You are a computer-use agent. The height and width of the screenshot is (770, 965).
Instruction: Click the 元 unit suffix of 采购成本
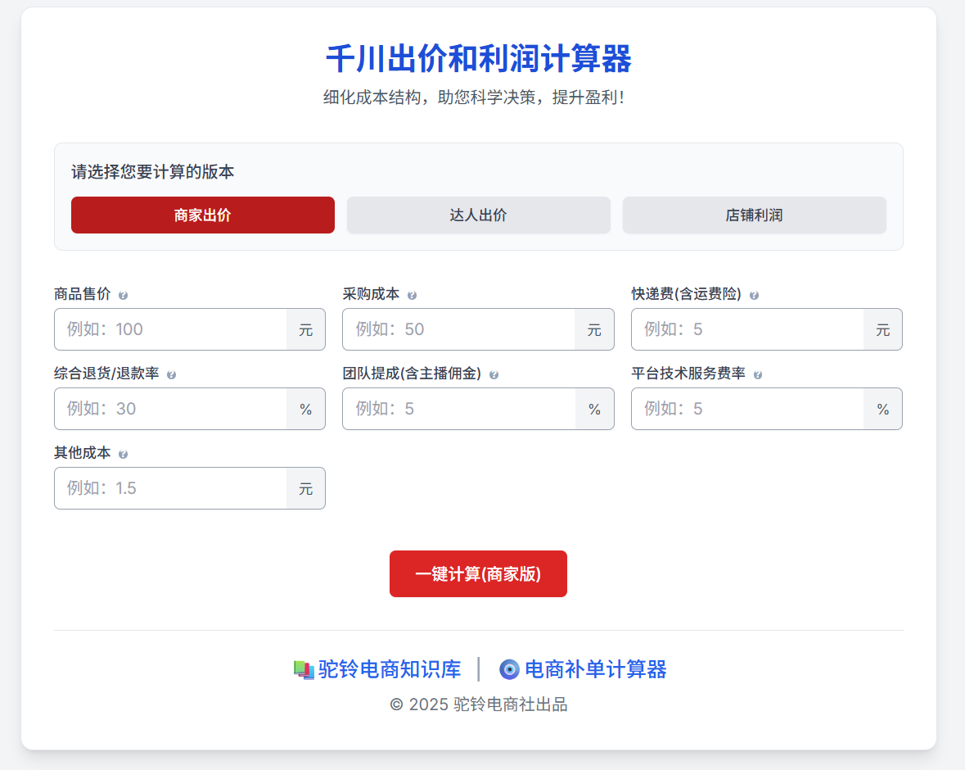click(x=594, y=329)
